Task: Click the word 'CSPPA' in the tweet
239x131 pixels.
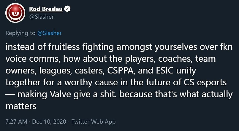Action: [x=121, y=71]
